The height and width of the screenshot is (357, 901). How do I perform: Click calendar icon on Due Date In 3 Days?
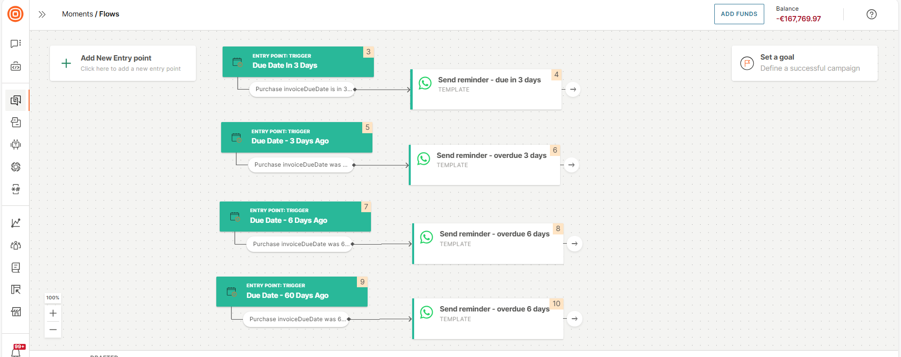pyautogui.click(x=238, y=62)
